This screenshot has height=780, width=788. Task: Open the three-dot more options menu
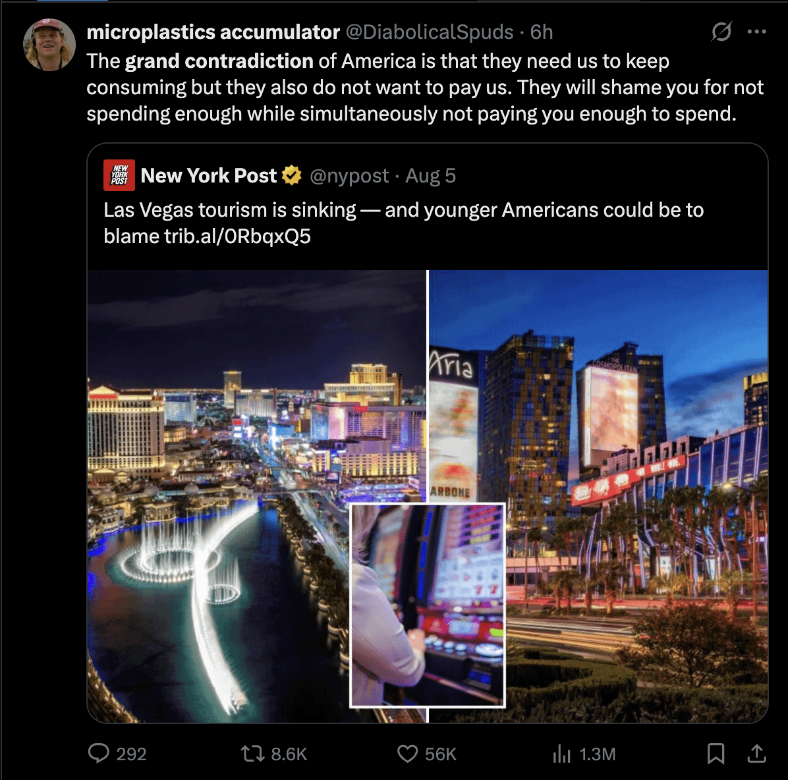[x=756, y=32]
